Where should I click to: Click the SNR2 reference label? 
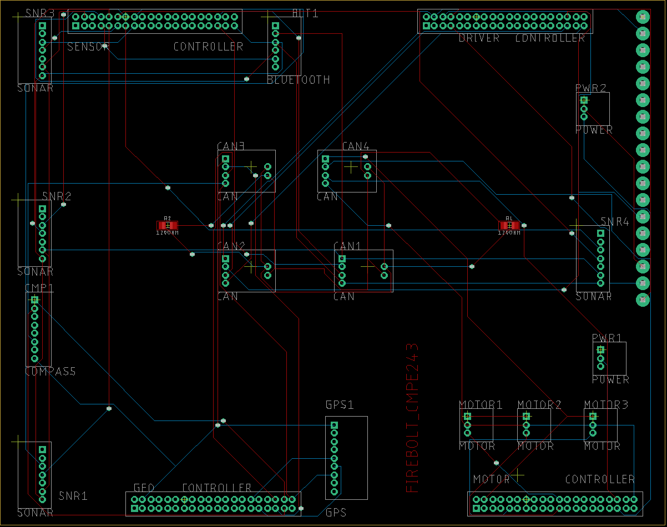point(57,196)
